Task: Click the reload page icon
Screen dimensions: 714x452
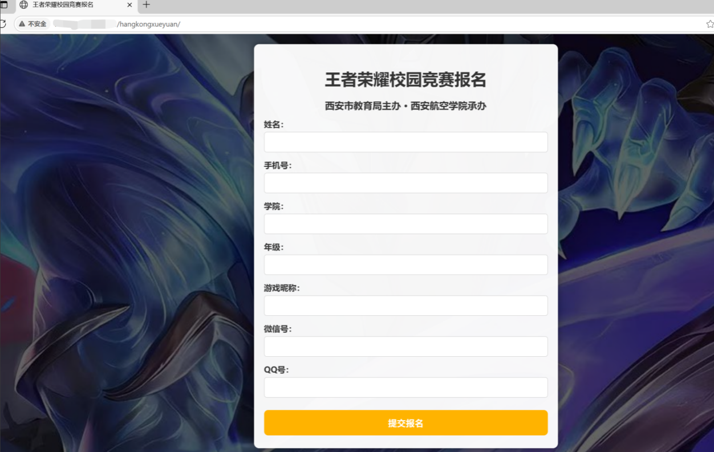Action: click(3, 24)
